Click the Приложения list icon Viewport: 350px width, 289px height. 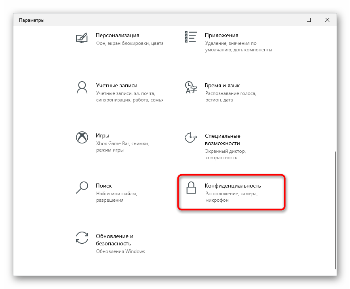pos(191,37)
